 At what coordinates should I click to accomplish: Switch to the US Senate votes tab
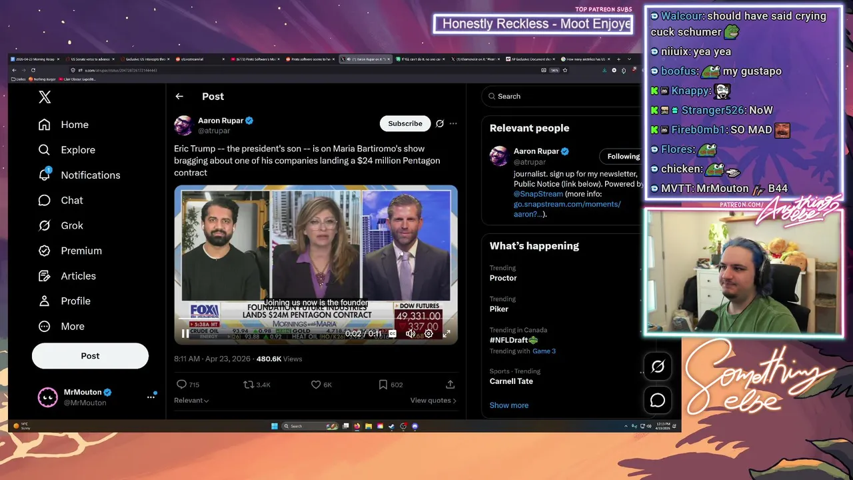click(x=90, y=59)
